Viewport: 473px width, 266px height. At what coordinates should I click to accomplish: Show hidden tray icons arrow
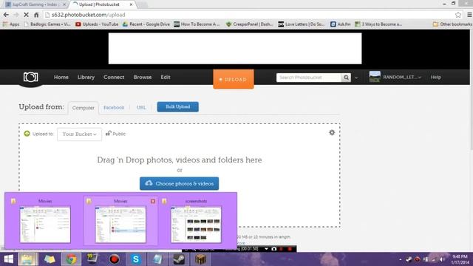pos(401,259)
